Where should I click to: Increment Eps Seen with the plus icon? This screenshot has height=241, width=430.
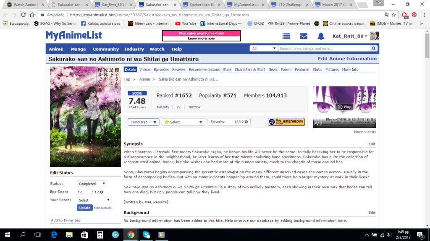(x=102, y=192)
